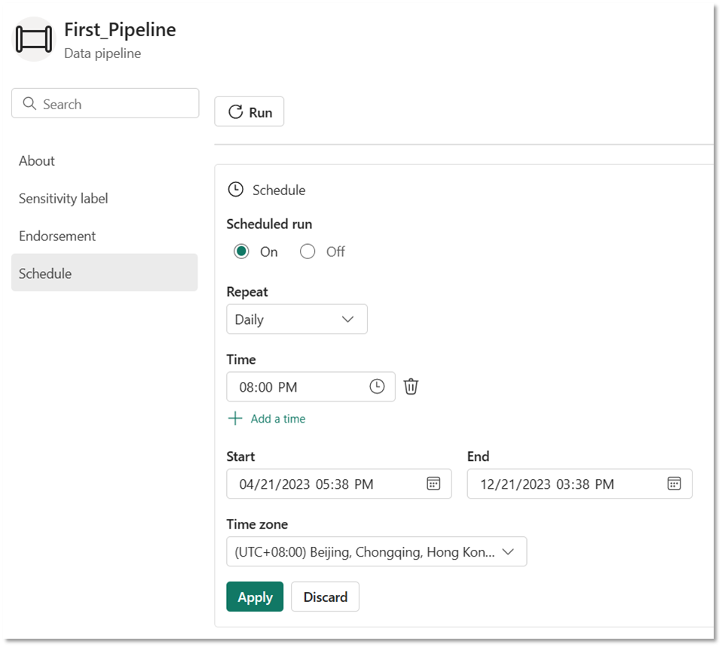The image size is (722, 647).
Task: Open the Sensitivity label section
Action: 63,198
